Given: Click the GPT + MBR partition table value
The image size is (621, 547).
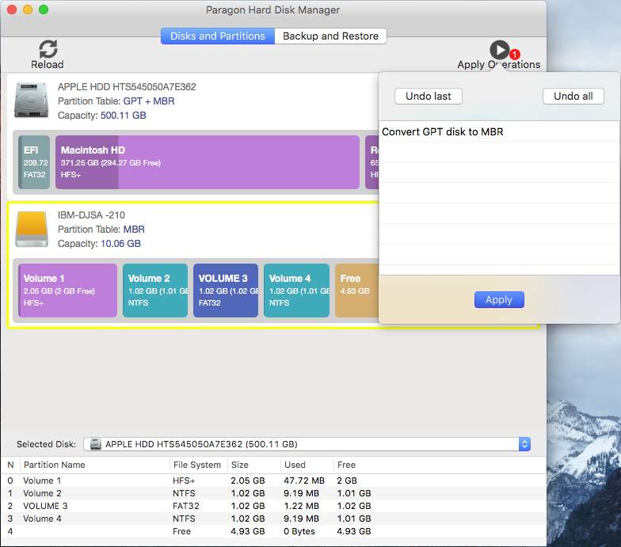Looking at the screenshot, I should pos(149,101).
